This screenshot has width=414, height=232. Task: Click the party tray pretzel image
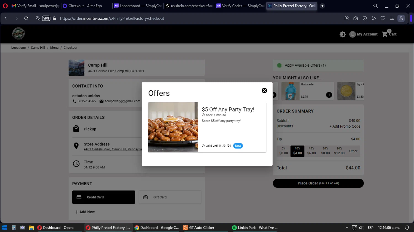(173, 127)
